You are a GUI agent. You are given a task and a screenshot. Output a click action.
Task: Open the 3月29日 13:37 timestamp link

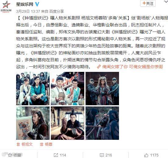point(28,11)
